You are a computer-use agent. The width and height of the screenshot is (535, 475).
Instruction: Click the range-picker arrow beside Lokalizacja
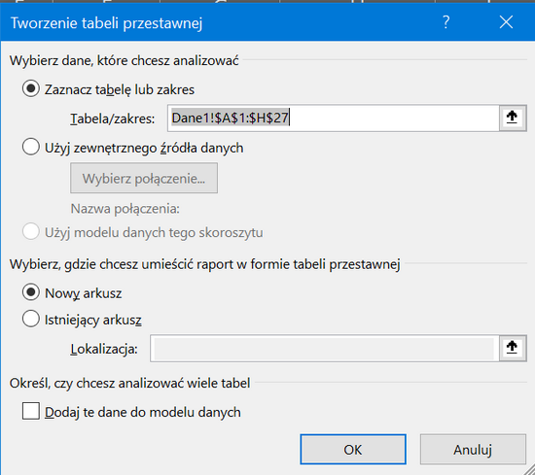click(x=512, y=348)
